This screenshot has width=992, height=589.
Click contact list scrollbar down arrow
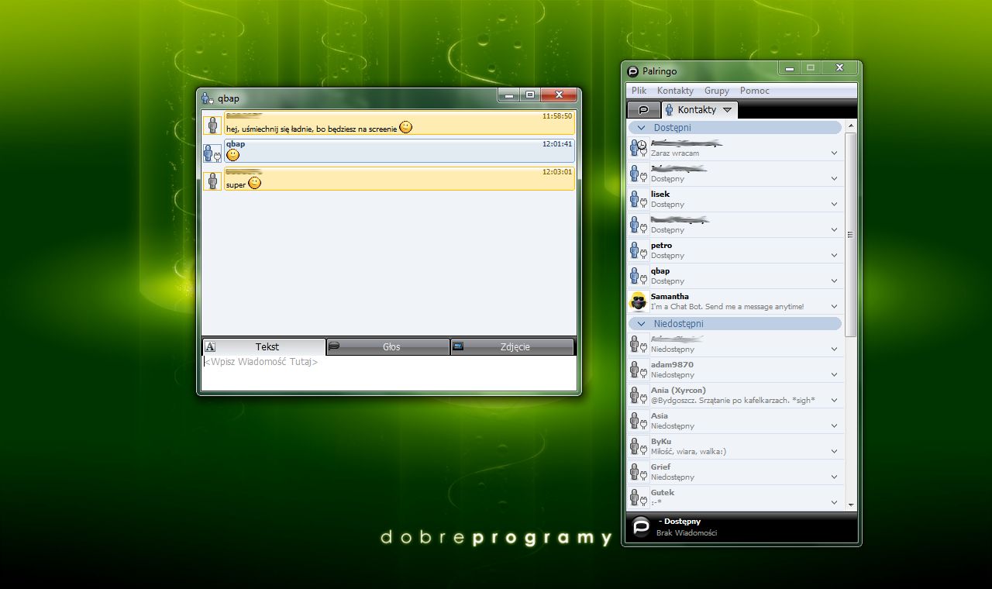851,505
